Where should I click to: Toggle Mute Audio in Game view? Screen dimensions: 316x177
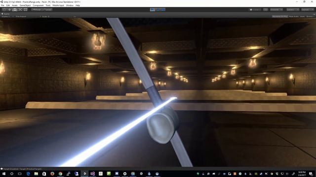pos(294,16)
